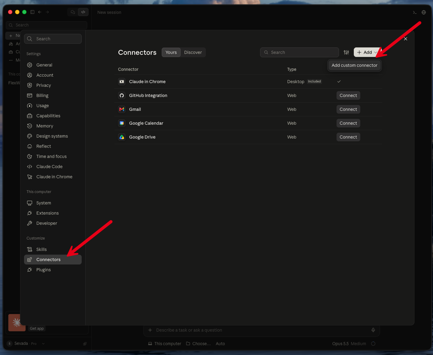Screen dimensions: 433x355
Task: Open the Auto permission mode selector
Action: click(220, 344)
